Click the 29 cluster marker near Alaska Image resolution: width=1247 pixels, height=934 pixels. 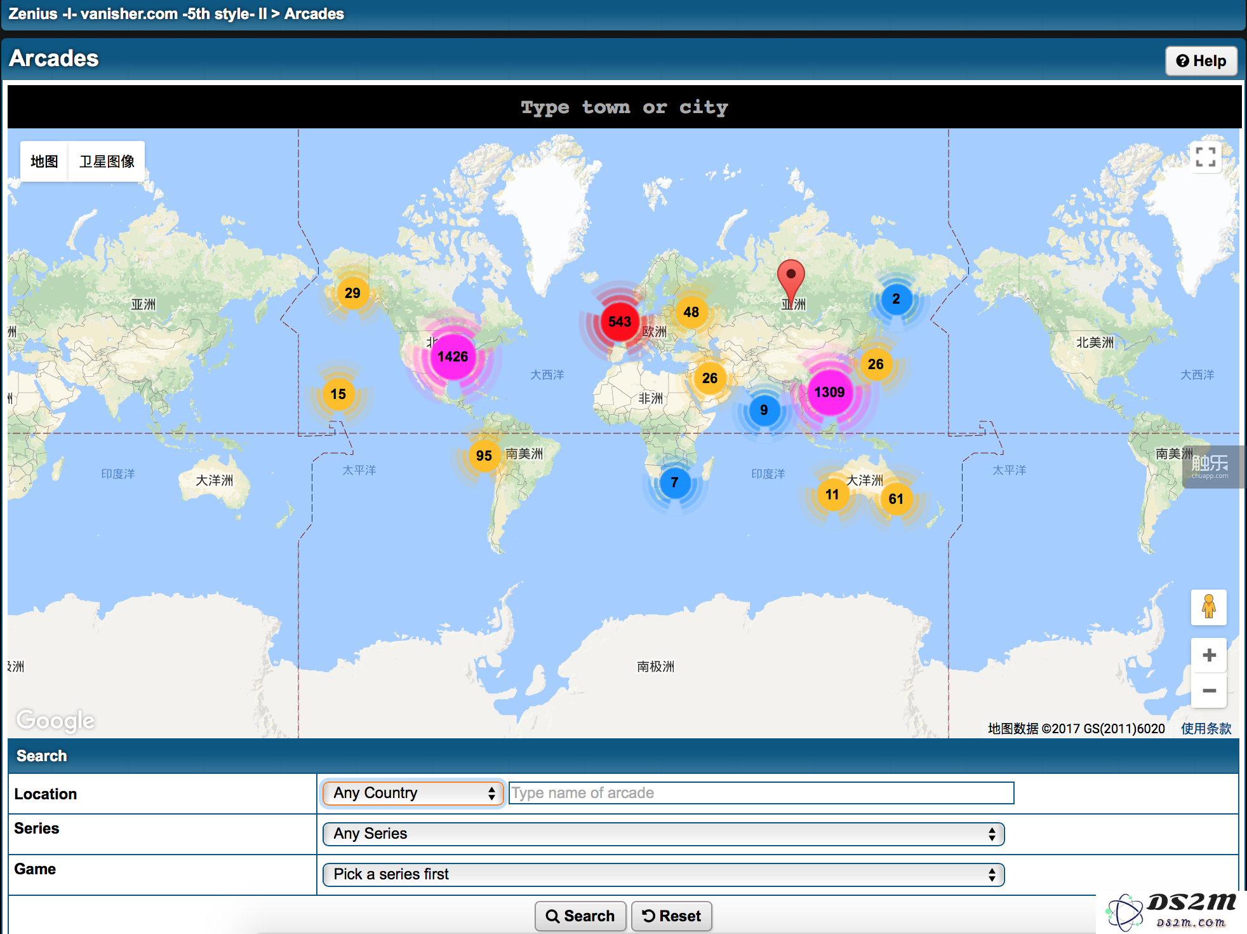pos(352,293)
